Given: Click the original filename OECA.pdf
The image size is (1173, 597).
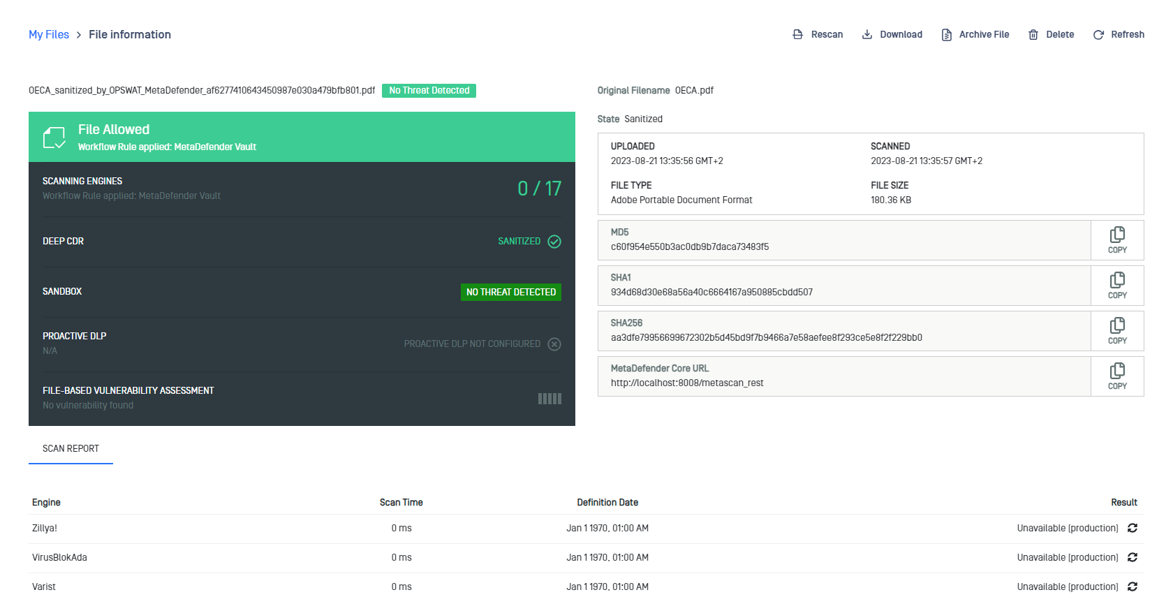Looking at the screenshot, I should pyautogui.click(x=694, y=91).
